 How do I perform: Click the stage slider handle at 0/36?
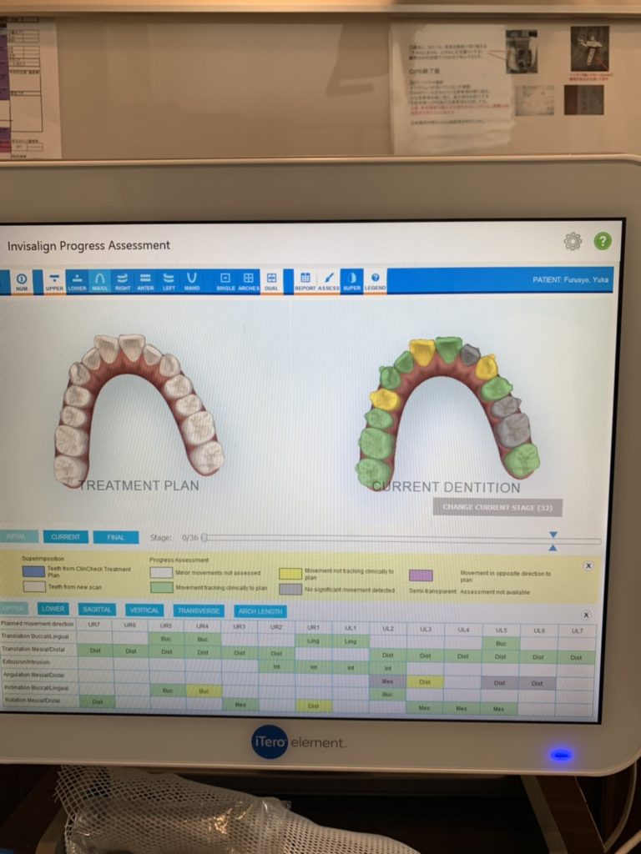point(204,538)
